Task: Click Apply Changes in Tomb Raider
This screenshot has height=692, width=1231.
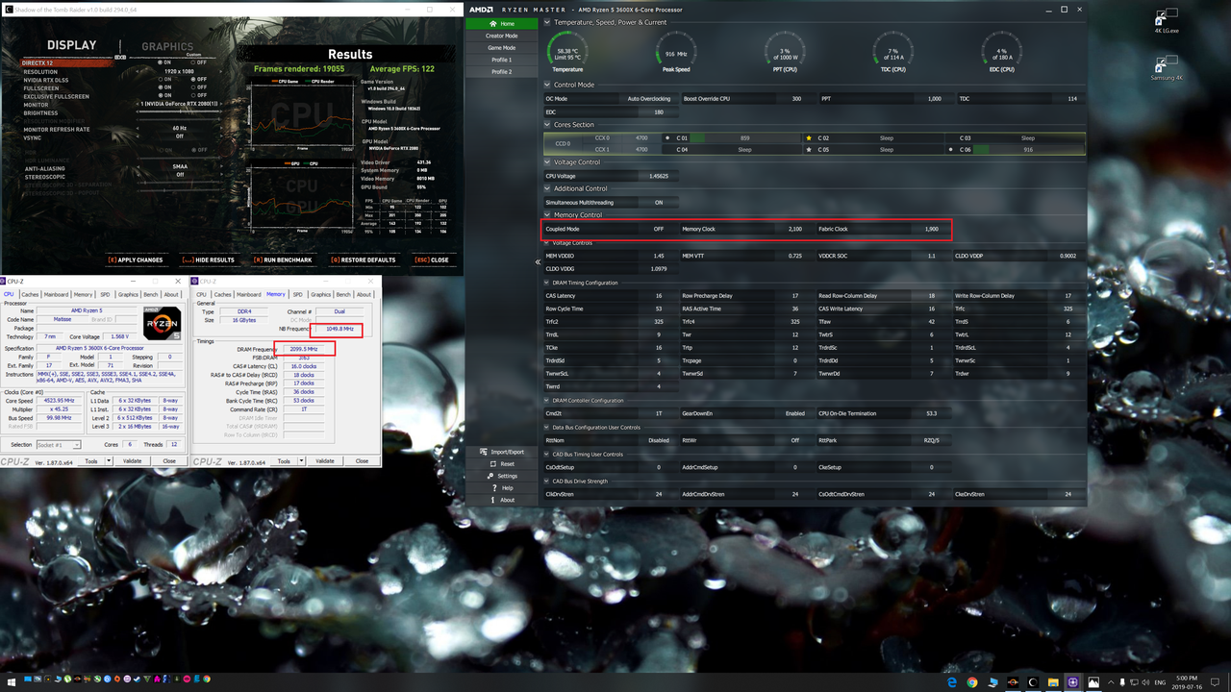Action: click(136, 260)
